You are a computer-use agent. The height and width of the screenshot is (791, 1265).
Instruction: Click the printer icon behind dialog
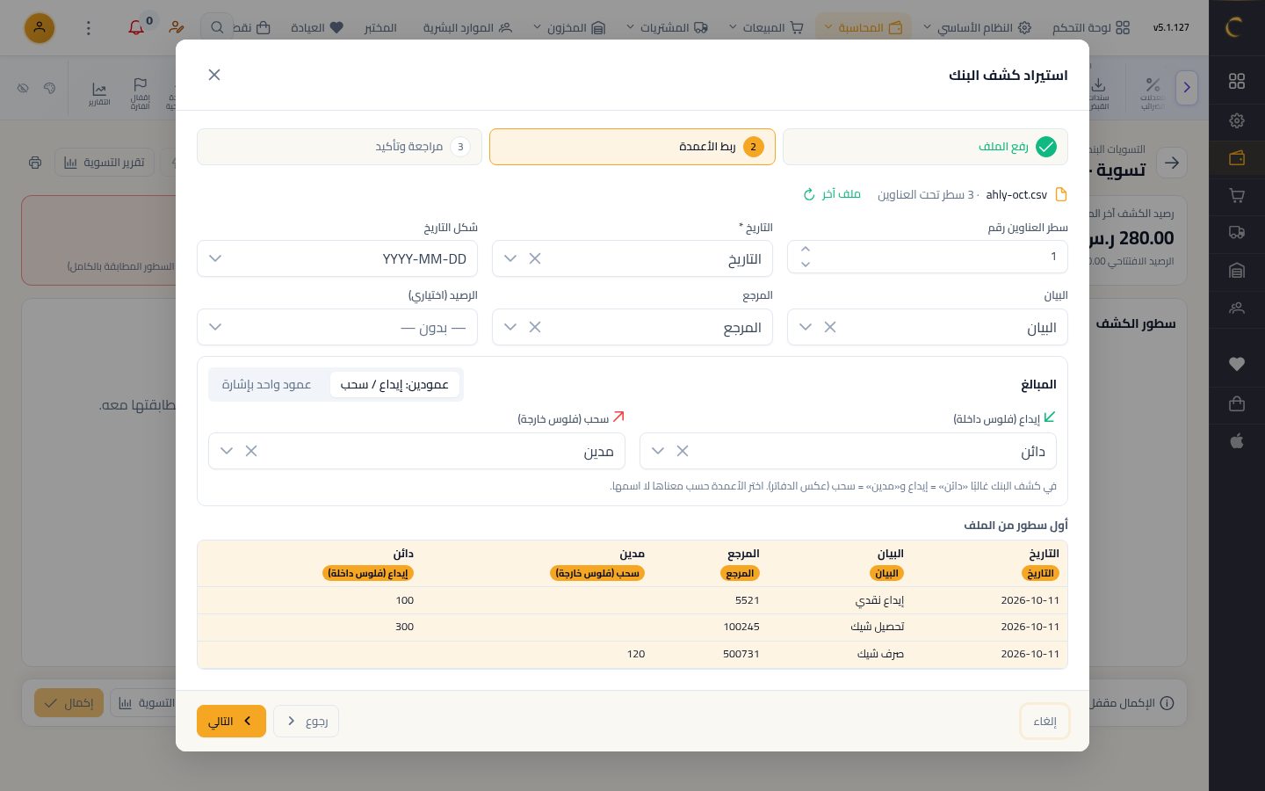click(x=35, y=163)
